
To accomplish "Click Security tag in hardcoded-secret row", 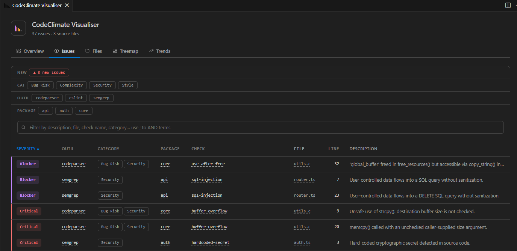I will (110, 243).
